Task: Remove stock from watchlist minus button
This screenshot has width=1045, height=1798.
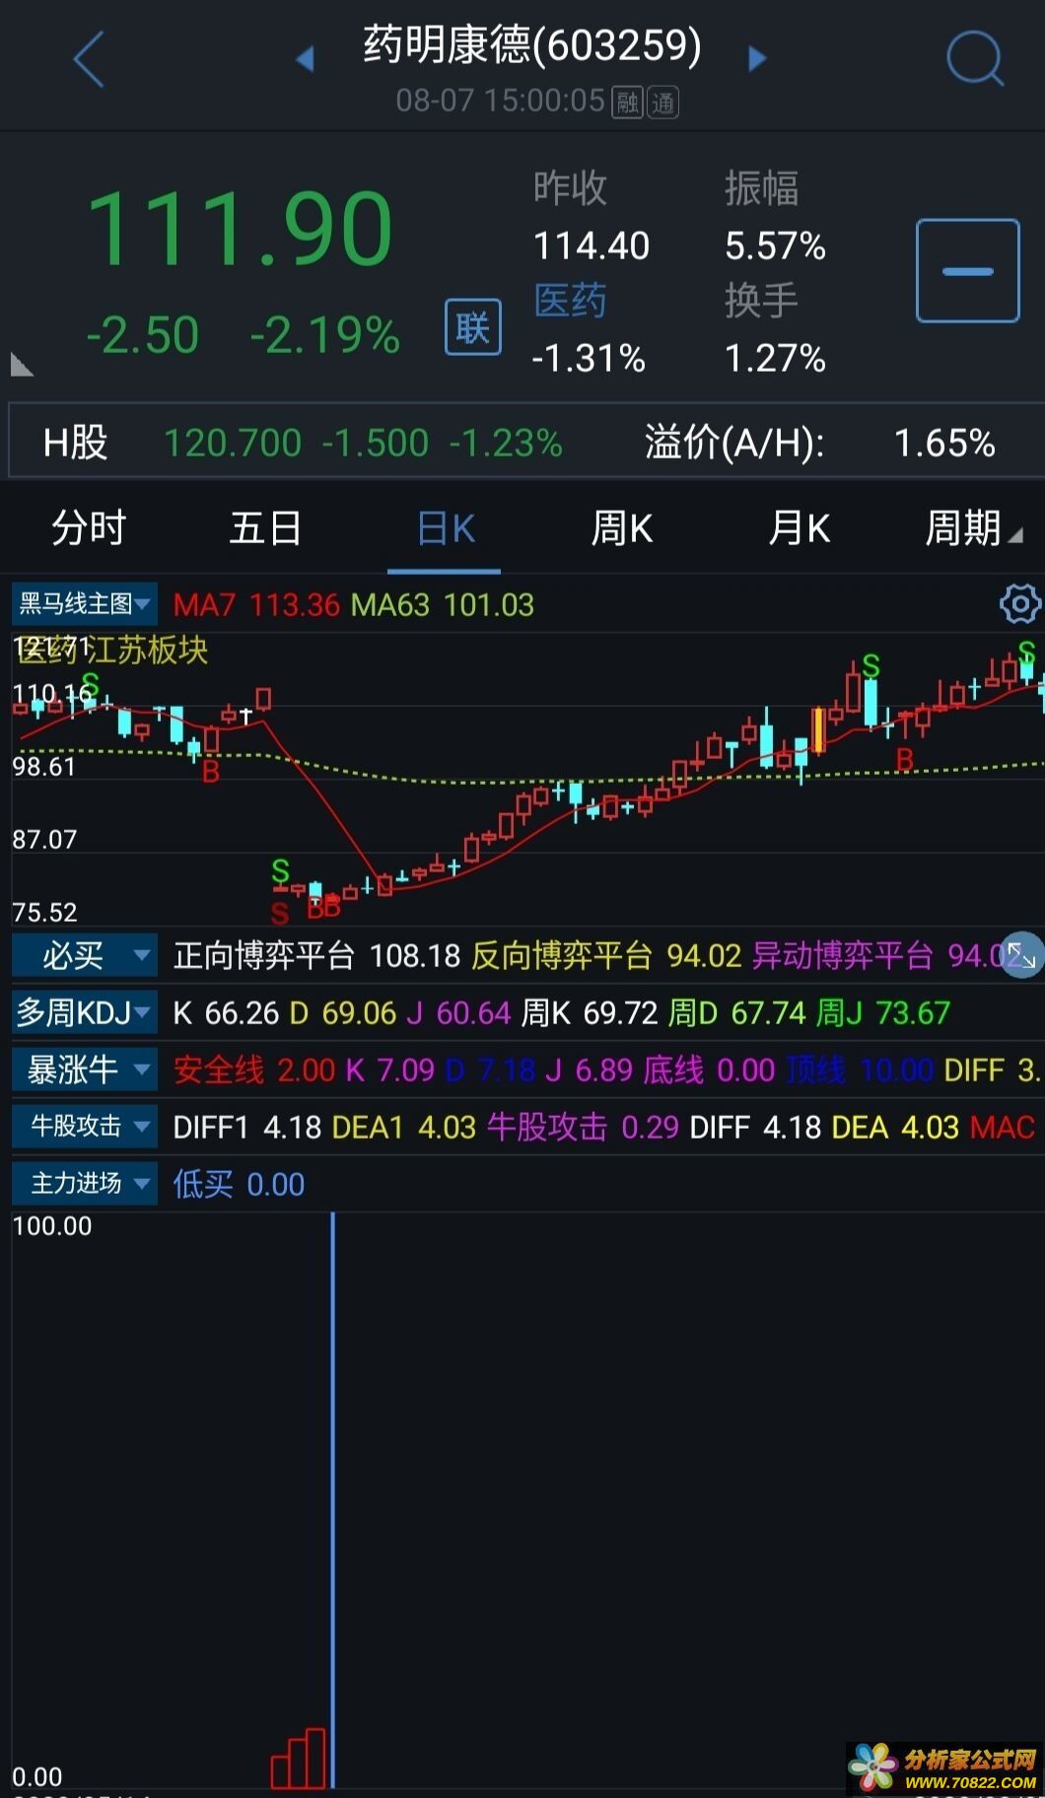Action: click(x=967, y=271)
